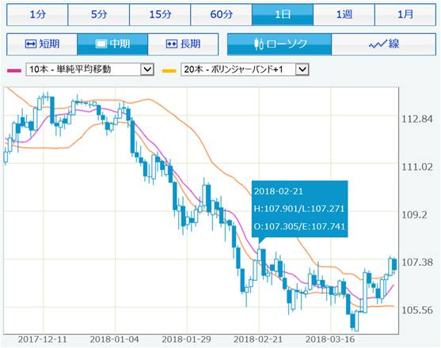Screen dimensions: 441x348
Task: Click the zigzag line icon beside 線
Action: pyautogui.click(x=378, y=44)
